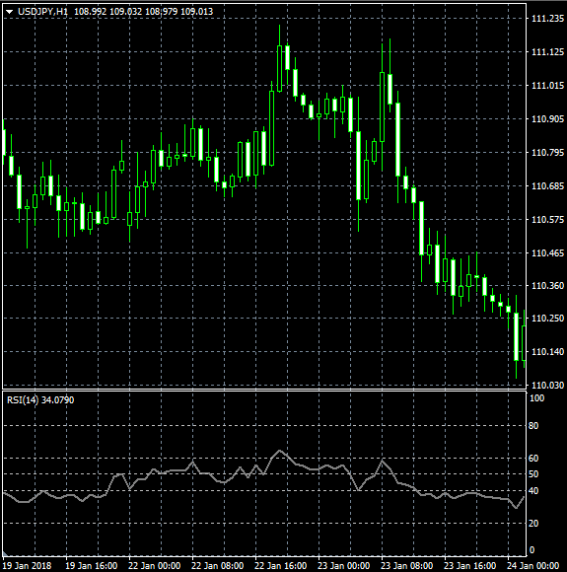Click the 110.685 price level on the axis
The height and width of the screenshot is (572, 567).
[x=547, y=186]
